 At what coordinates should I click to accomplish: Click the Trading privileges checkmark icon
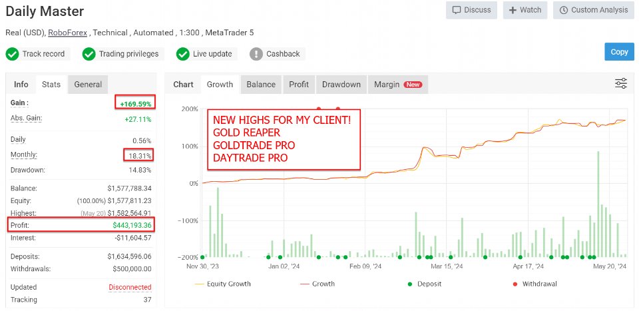click(x=89, y=54)
